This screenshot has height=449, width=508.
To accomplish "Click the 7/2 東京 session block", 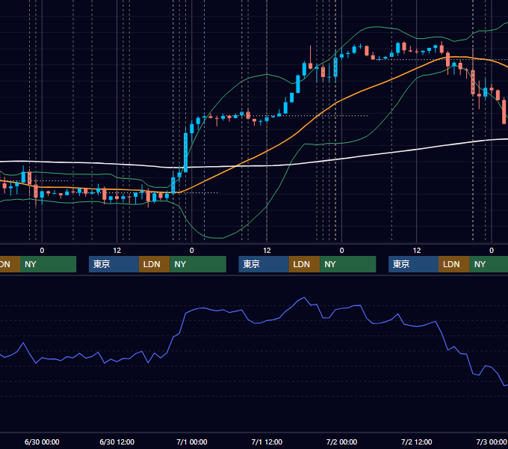I will (x=413, y=264).
